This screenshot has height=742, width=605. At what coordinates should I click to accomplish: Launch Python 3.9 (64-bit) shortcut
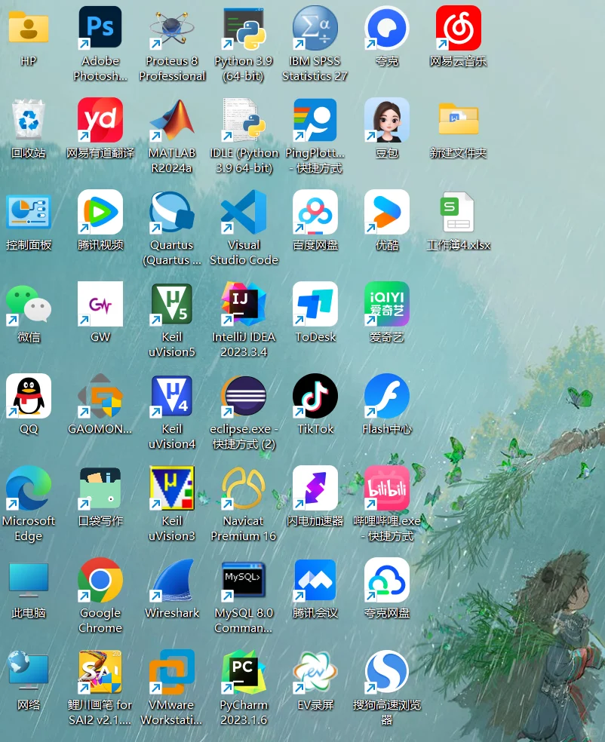point(244,27)
